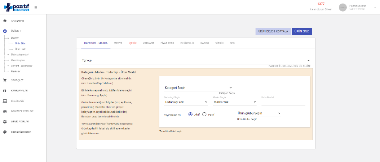Image resolution: width=380 pixels, height=162 pixels.
Task: Click the E-Ticaret Ayarları store icon
Action: (5, 111)
